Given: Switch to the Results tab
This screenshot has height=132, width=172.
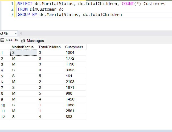Looking at the screenshot, I should click(11, 40).
